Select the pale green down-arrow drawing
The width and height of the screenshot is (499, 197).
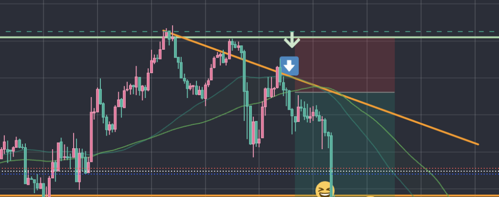[x=292, y=39]
